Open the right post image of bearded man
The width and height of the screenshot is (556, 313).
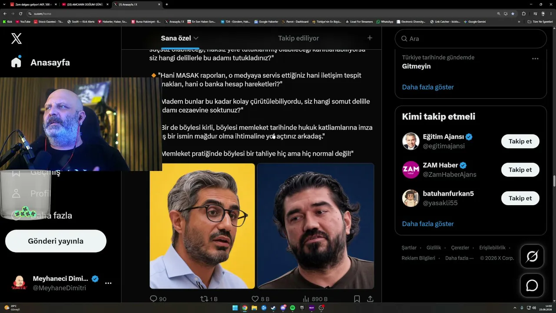(316, 226)
